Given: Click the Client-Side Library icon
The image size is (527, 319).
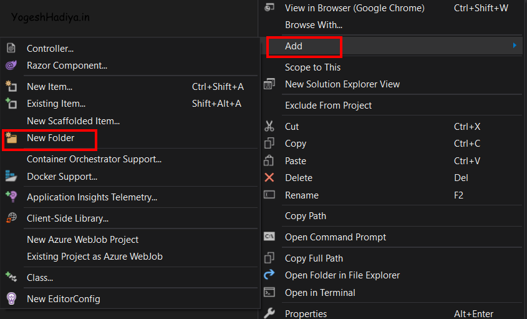Looking at the screenshot, I should 11,218.
